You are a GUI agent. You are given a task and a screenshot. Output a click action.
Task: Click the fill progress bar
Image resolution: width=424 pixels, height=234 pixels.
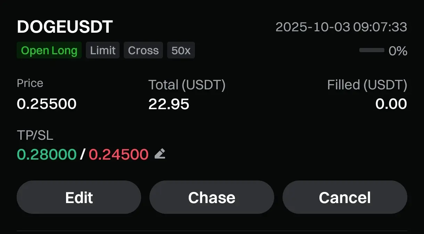pos(372,50)
